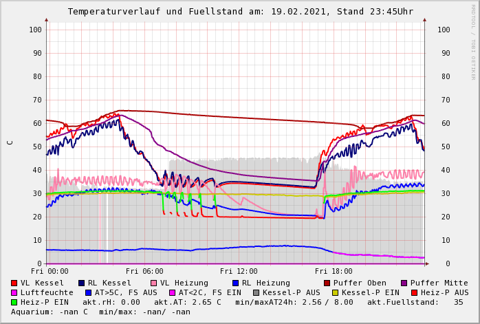Click the Fri 12:00 time axis label

[239, 272]
